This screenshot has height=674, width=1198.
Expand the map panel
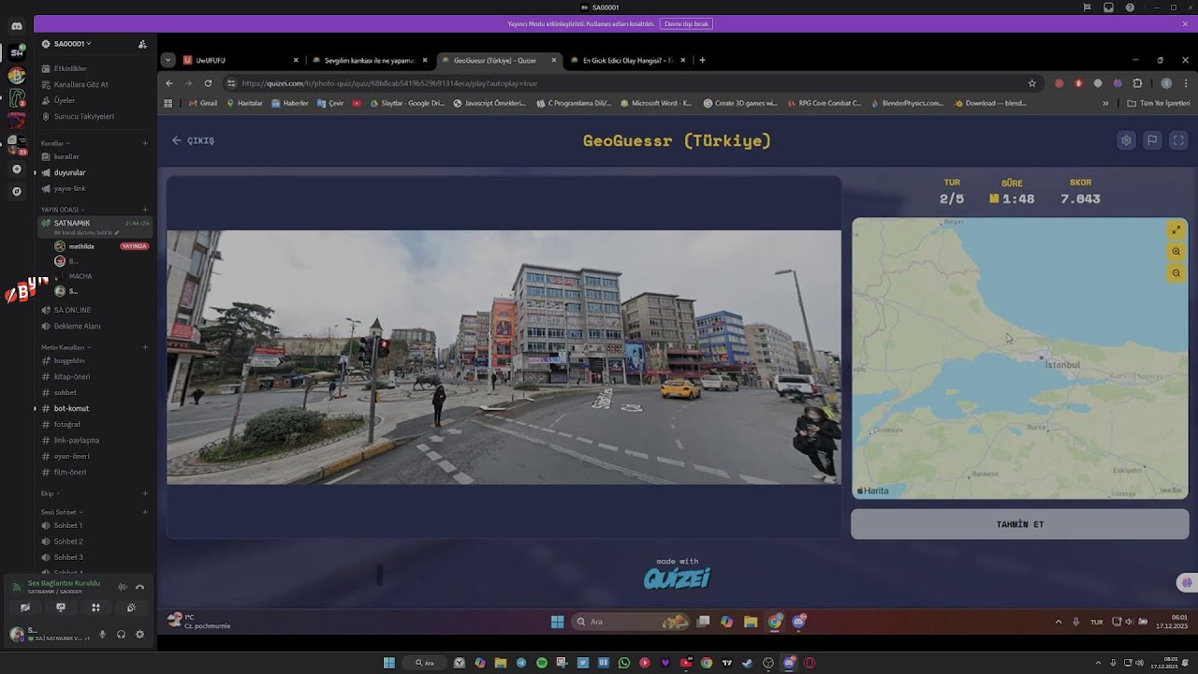pyautogui.click(x=1176, y=229)
